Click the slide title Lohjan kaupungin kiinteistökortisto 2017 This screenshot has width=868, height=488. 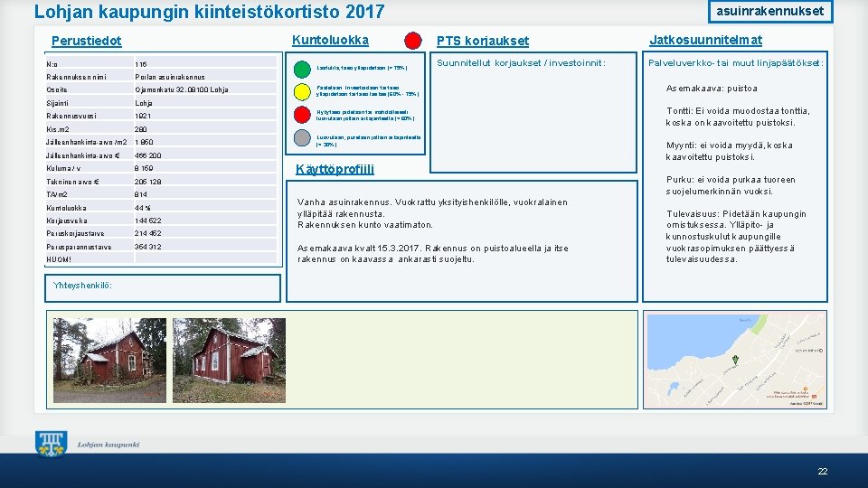click(209, 12)
